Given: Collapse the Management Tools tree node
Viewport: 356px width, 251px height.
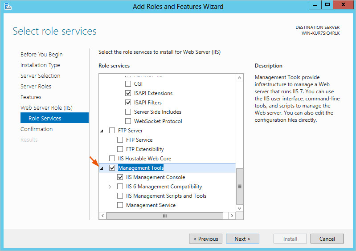Looking at the screenshot, I should click(102, 168).
